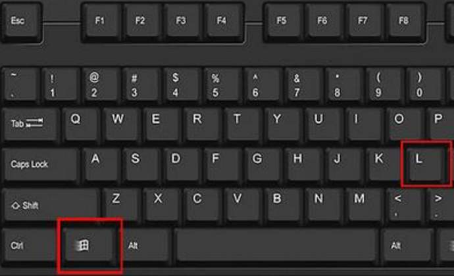Viewport: 454px width, 276px height.
Task: Click the highlighted L key
Action: pos(425,164)
